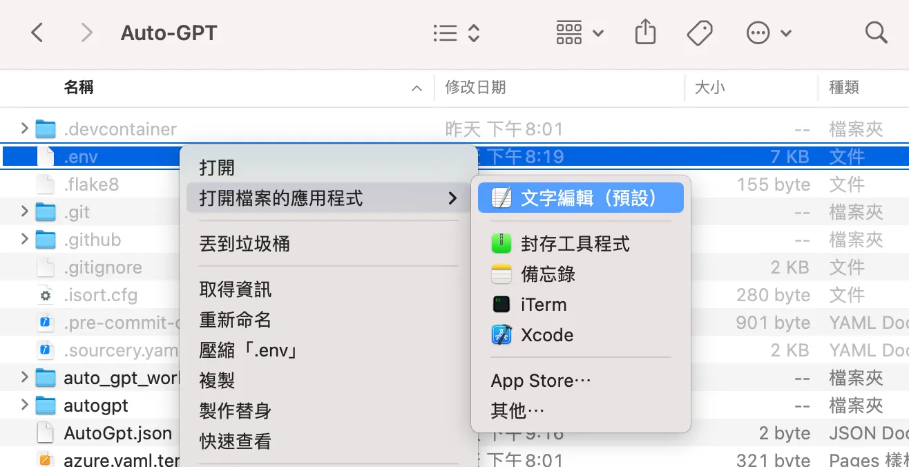
Task: Select the .gitignore file icon
Action: coord(46,267)
